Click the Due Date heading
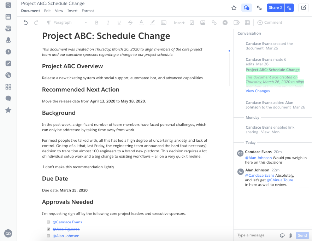This screenshot has width=312, height=241. (55, 178)
